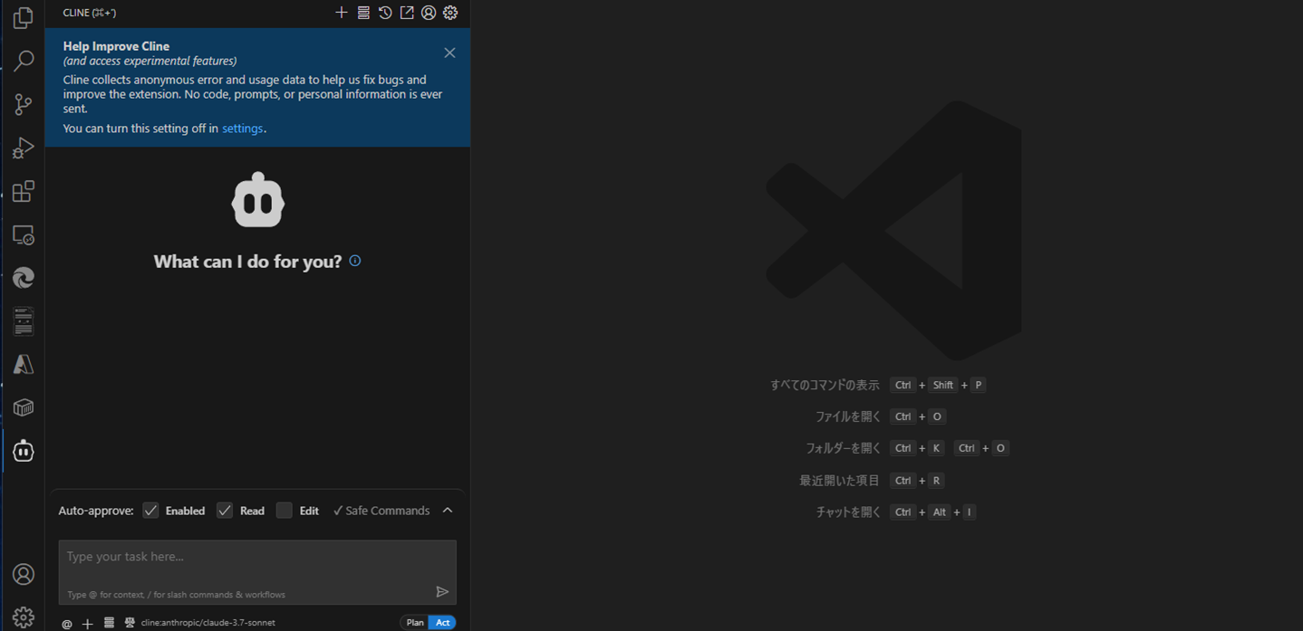Open the Source Control view
Viewport: 1303px width, 631px height.
24,104
